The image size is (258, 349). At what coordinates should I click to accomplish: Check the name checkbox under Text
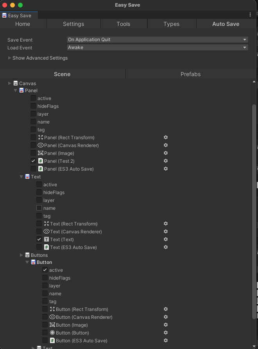point(39,208)
